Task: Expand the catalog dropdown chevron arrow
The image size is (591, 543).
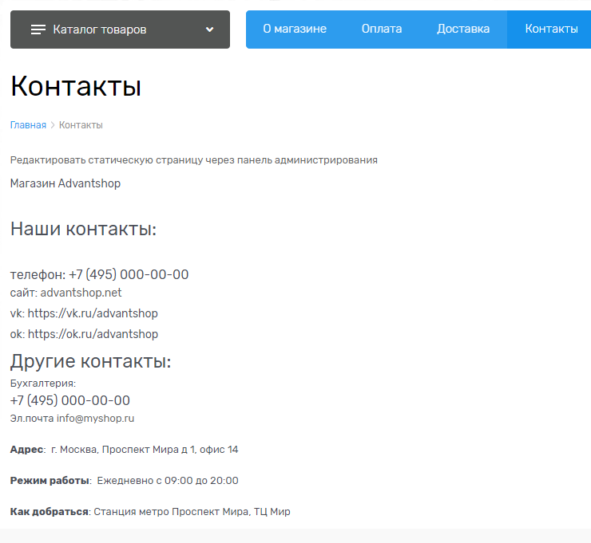Action: coord(209,30)
